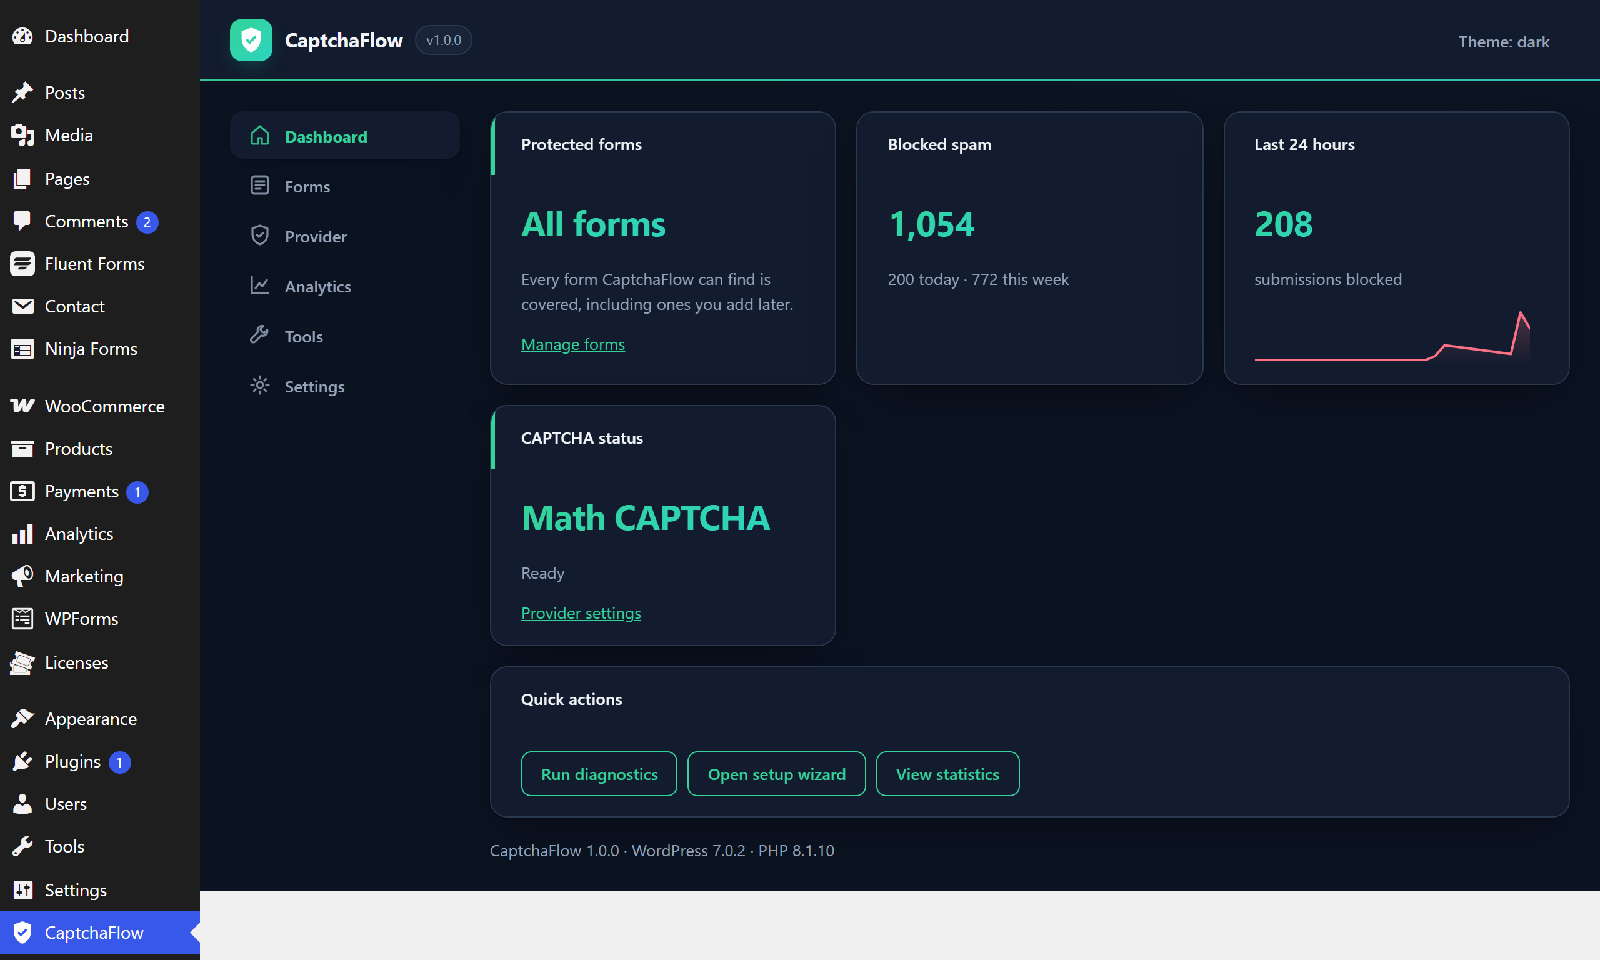Image resolution: width=1600 pixels, height=960 pixels.
Task: Click the Products archive box icon
Action: (x=22, y=449)
